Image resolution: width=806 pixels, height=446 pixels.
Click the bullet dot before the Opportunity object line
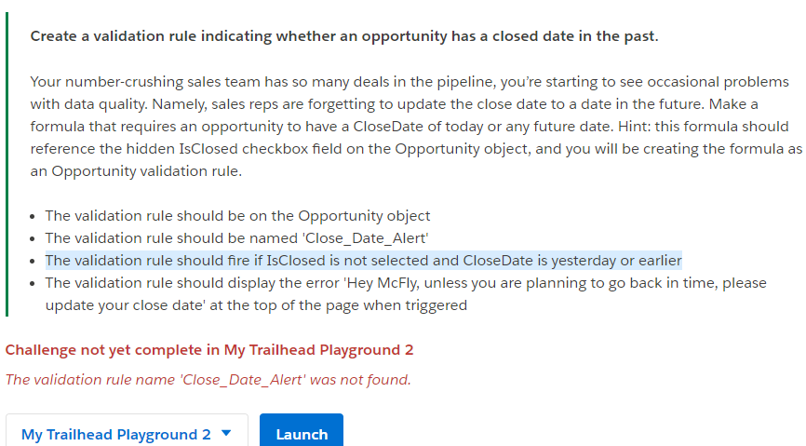tap(34, 217)
